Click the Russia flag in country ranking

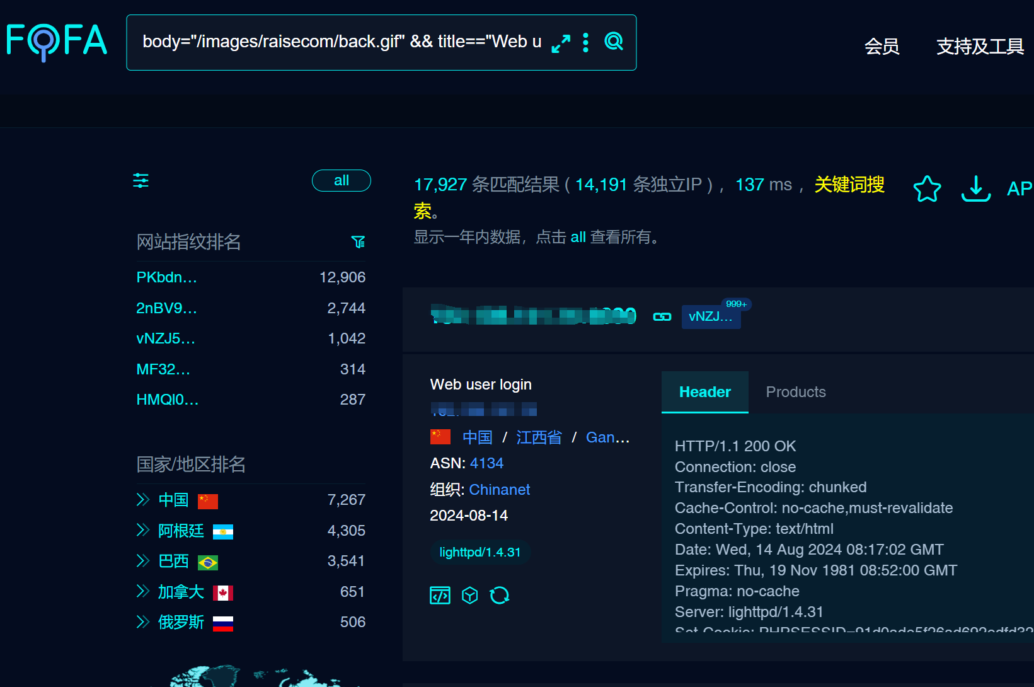[223, 623]
